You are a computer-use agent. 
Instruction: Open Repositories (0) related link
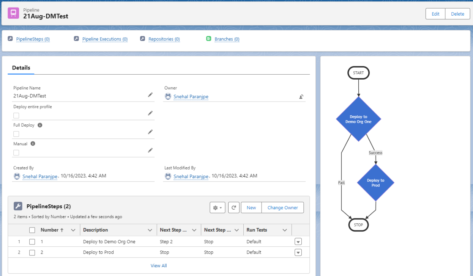164,39
